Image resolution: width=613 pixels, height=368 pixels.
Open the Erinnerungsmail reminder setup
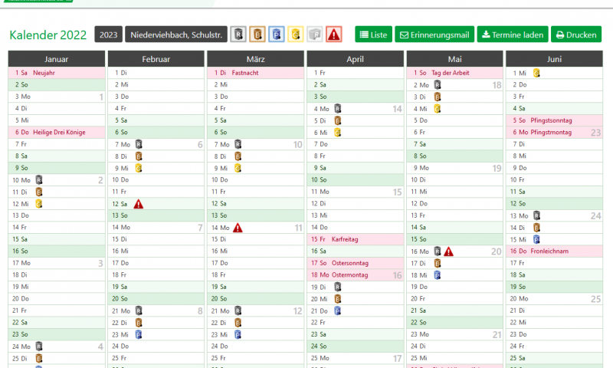click(434, 34)
